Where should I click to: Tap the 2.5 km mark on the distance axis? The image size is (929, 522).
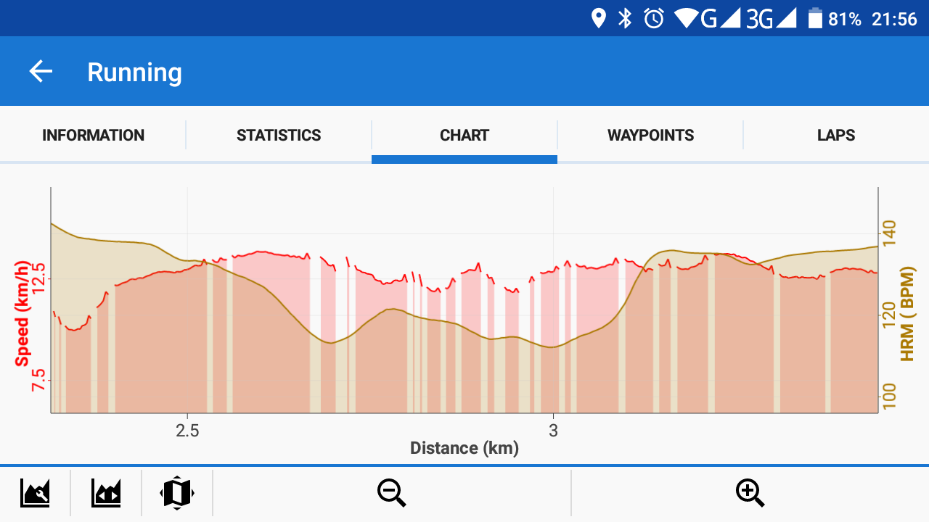[187, 431]
